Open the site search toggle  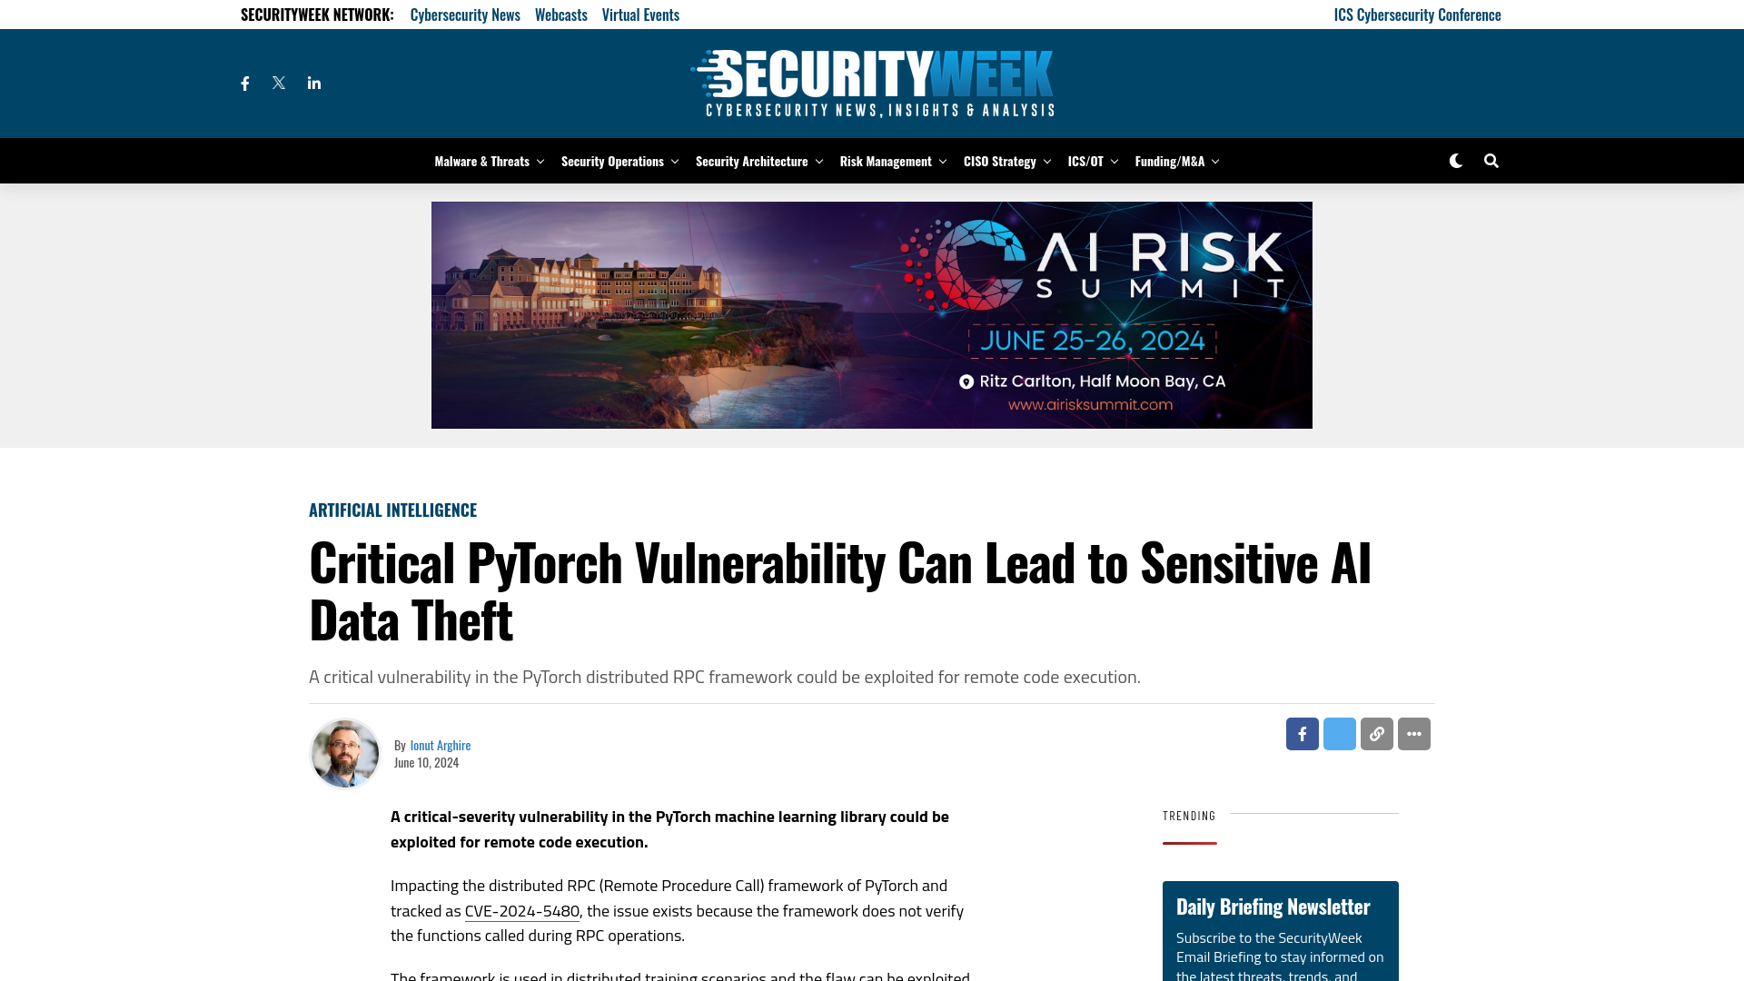(x=1491, y=161)
